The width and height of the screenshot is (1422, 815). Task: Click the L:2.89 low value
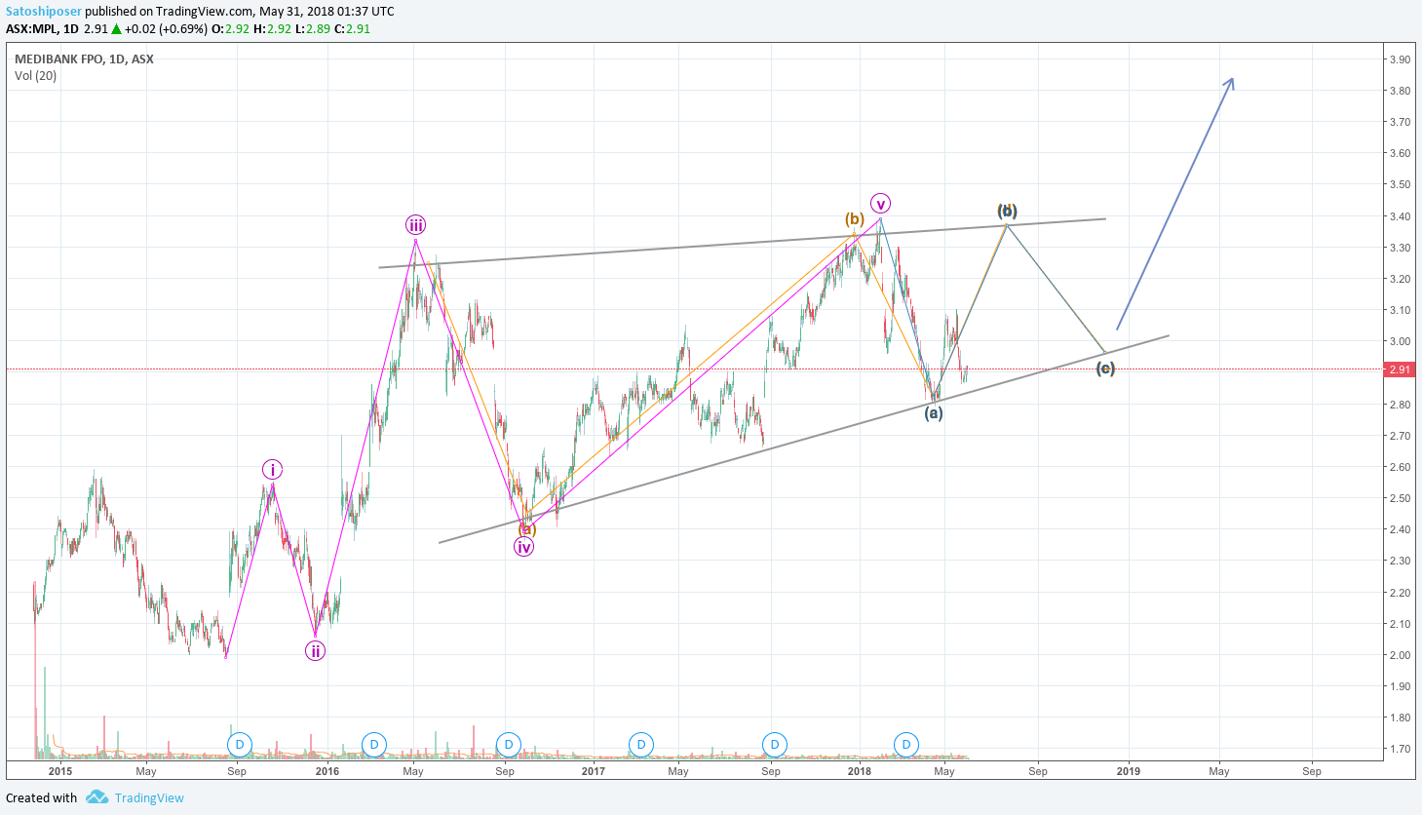point(312,29)
